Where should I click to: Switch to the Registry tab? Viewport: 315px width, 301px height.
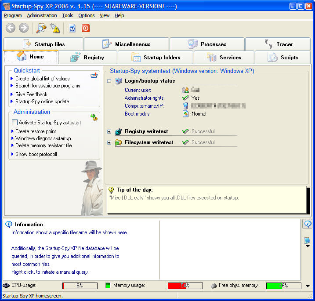(x=87, y=58)
